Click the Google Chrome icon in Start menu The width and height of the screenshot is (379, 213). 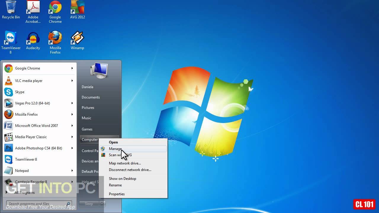pyautogui.click(x=9, y=68)
